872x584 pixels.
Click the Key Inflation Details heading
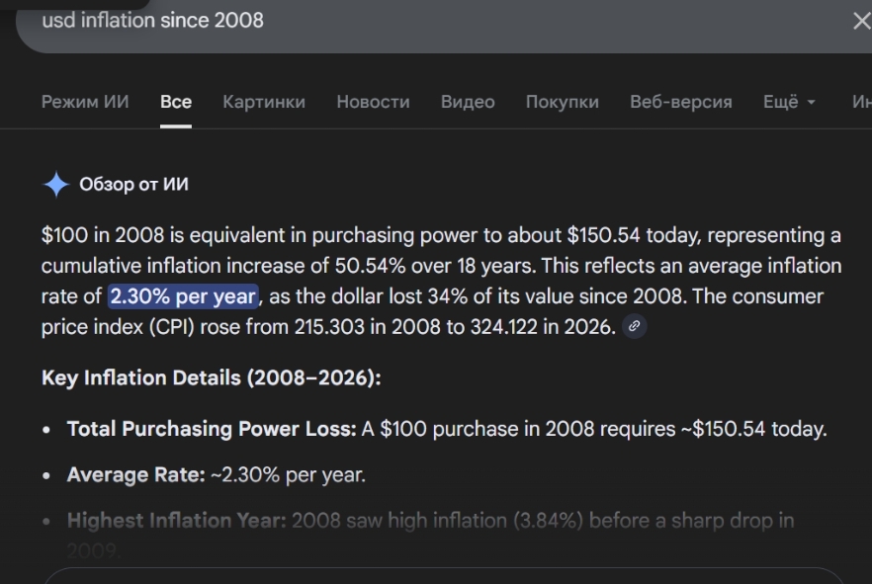211,378
